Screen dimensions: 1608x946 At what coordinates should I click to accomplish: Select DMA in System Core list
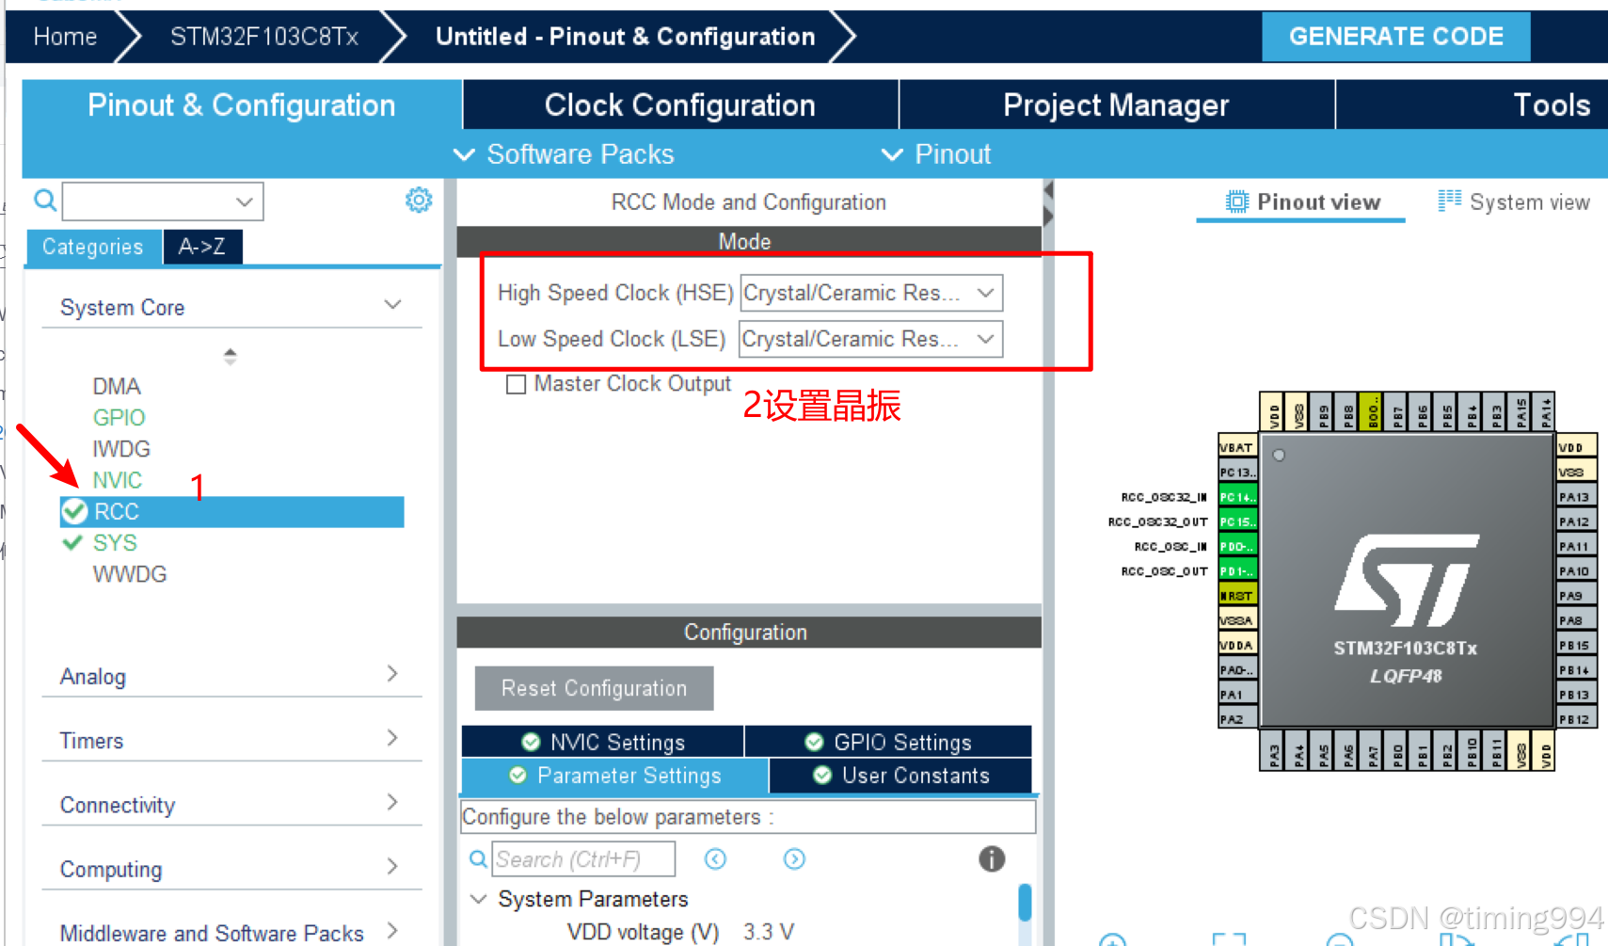[117, 386]
